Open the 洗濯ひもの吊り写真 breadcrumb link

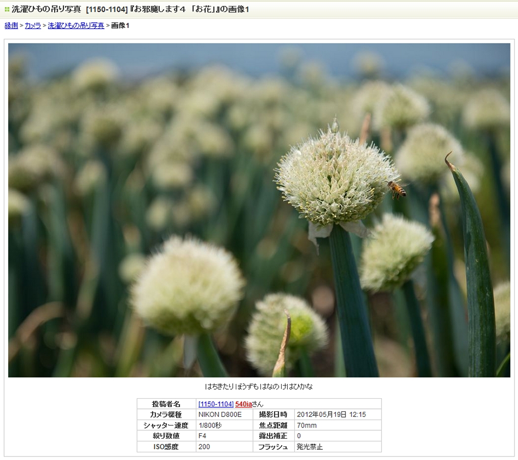(76, 25)
